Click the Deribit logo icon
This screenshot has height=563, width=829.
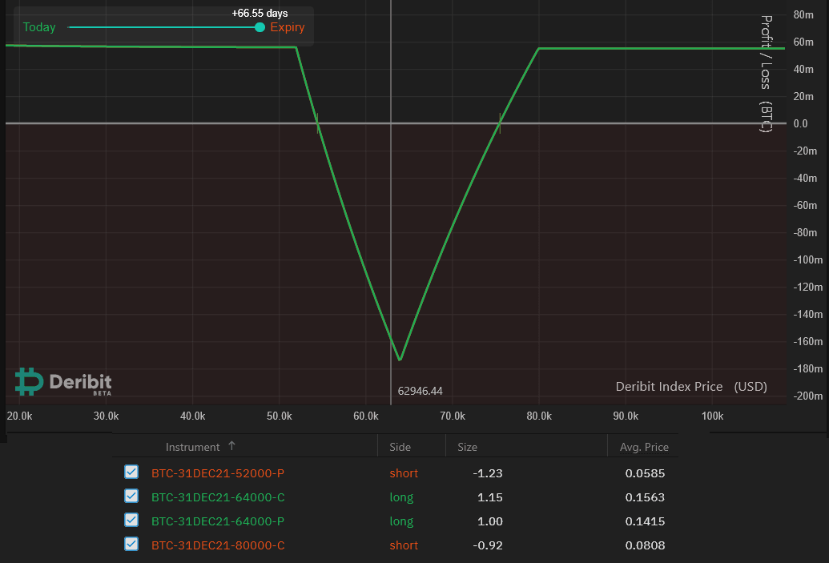coord(29,382)
